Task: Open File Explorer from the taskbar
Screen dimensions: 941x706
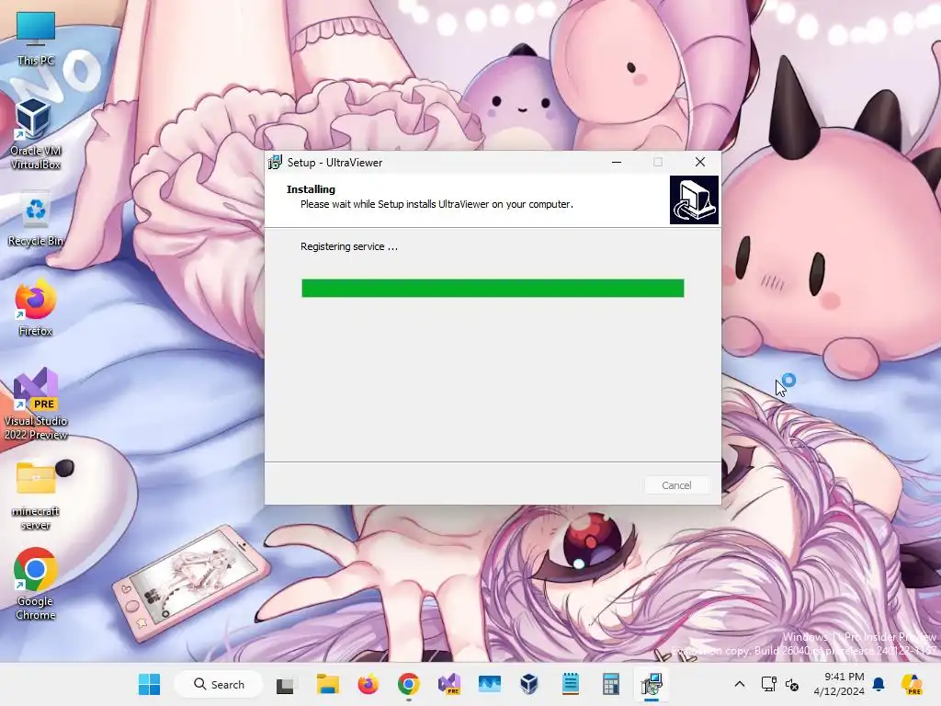Action: pyautogui.click(x=328, y=684)
